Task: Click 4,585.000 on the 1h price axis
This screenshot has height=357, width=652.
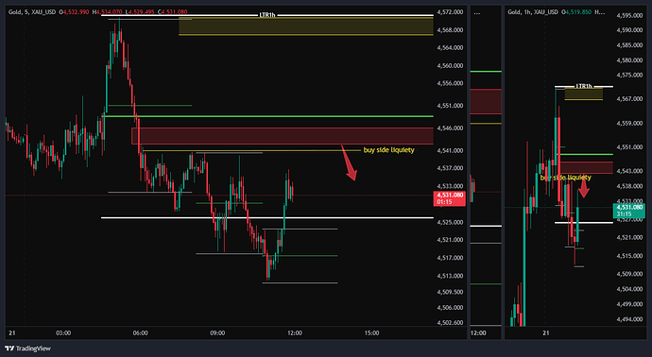Action: pyautogui.click(x=629, y=45)
